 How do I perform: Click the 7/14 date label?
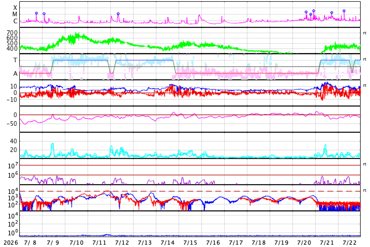click(167, 243)
